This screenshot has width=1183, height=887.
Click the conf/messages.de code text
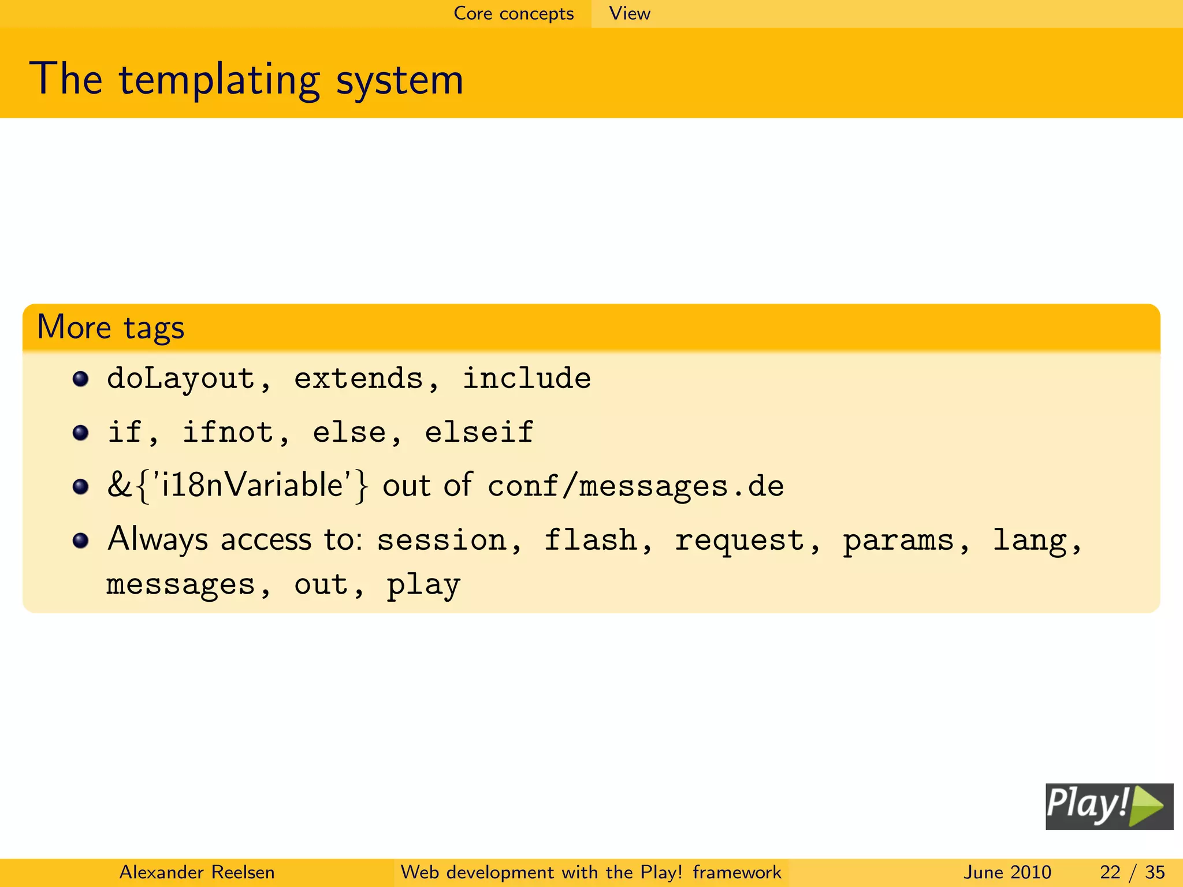635,486
